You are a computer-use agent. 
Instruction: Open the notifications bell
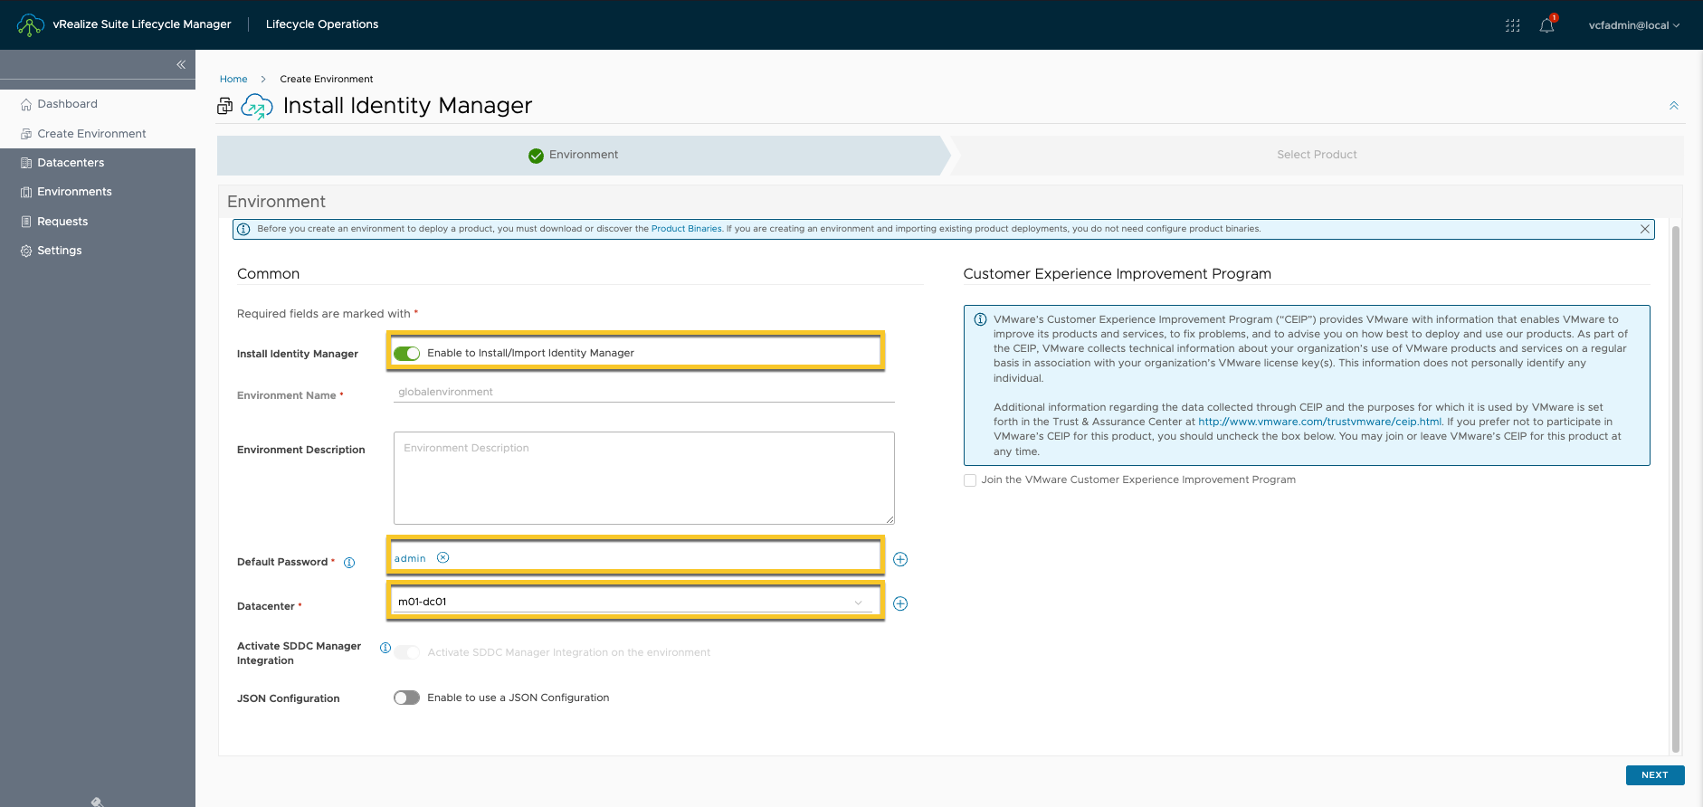coord(1547,24)
